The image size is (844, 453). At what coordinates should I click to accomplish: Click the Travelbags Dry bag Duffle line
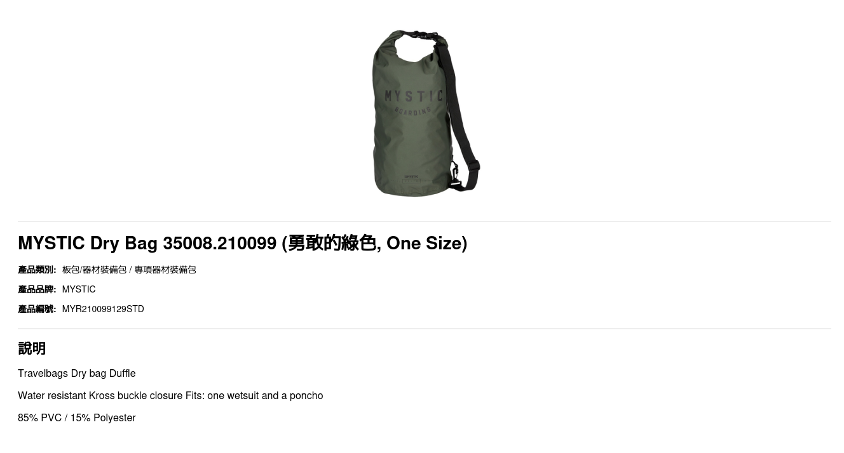tap(77, 373)
